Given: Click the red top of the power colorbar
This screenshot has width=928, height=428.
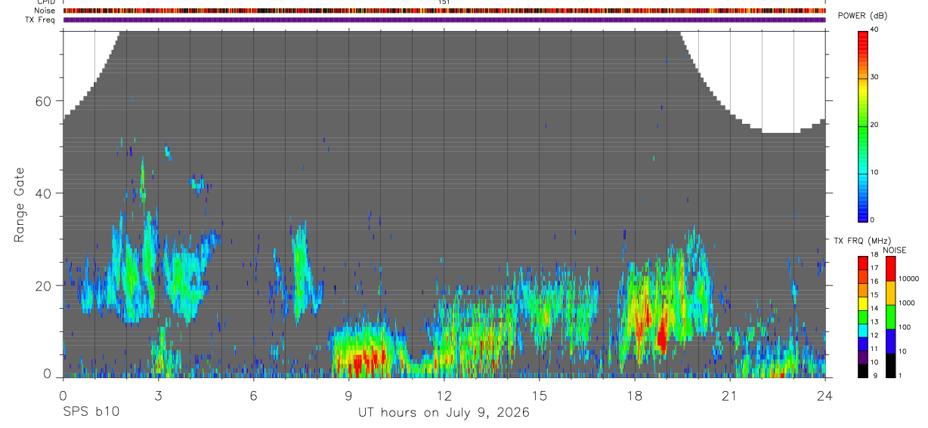Looking at the screenshot, I should 863,36.
